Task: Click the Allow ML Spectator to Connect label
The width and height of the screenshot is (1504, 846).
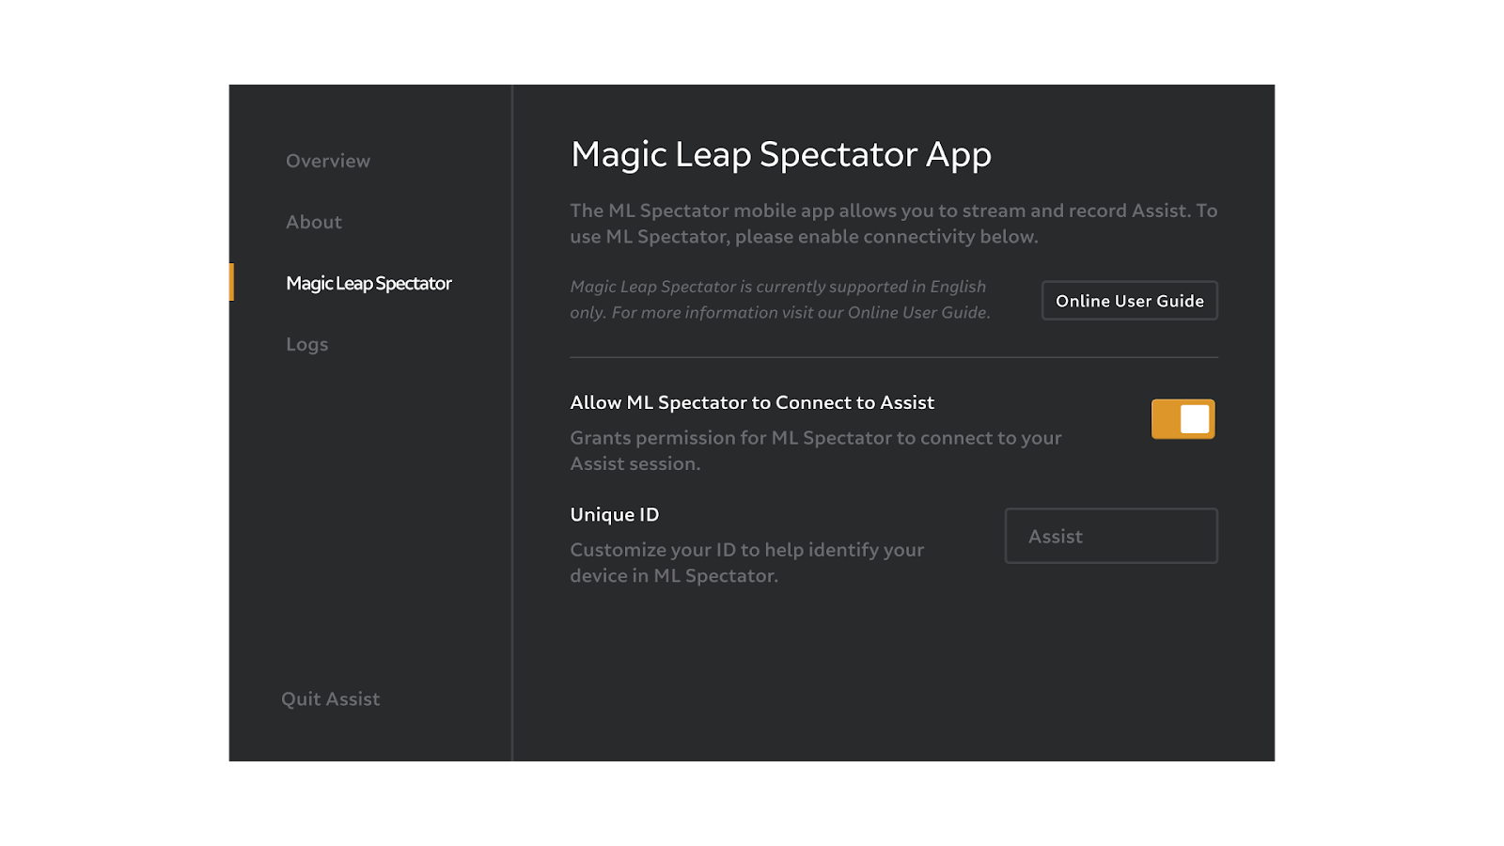Action: coord(752,402)
